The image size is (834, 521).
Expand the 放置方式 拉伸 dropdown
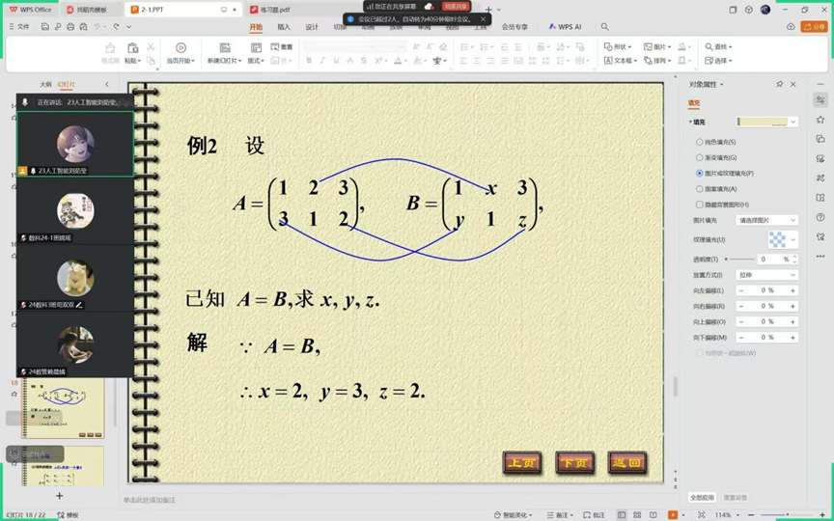pos(767,275)
